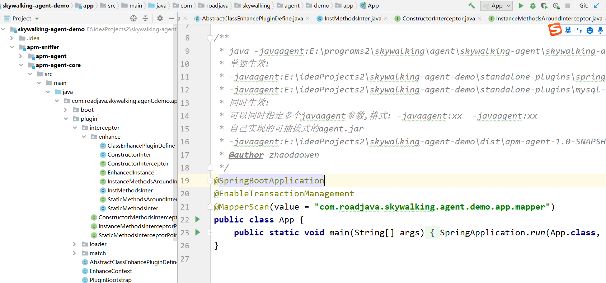Click the mapper package string in @MapperScan
Screen dimensions: 606x283
432,207
